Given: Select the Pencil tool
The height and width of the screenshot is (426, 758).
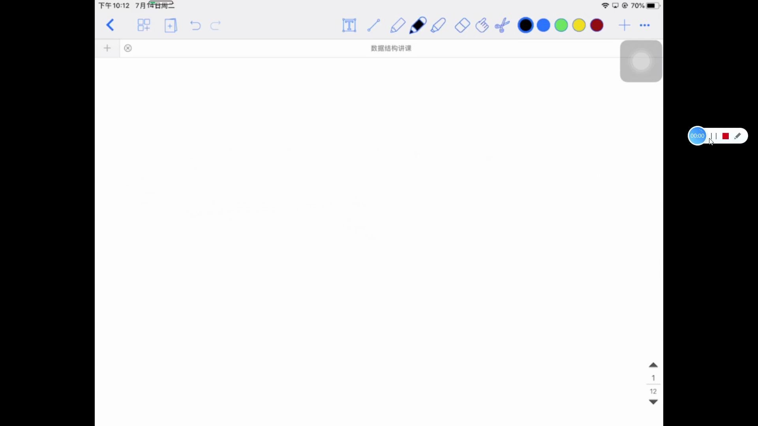Looking at the screenshot, I should pos(398,25).
